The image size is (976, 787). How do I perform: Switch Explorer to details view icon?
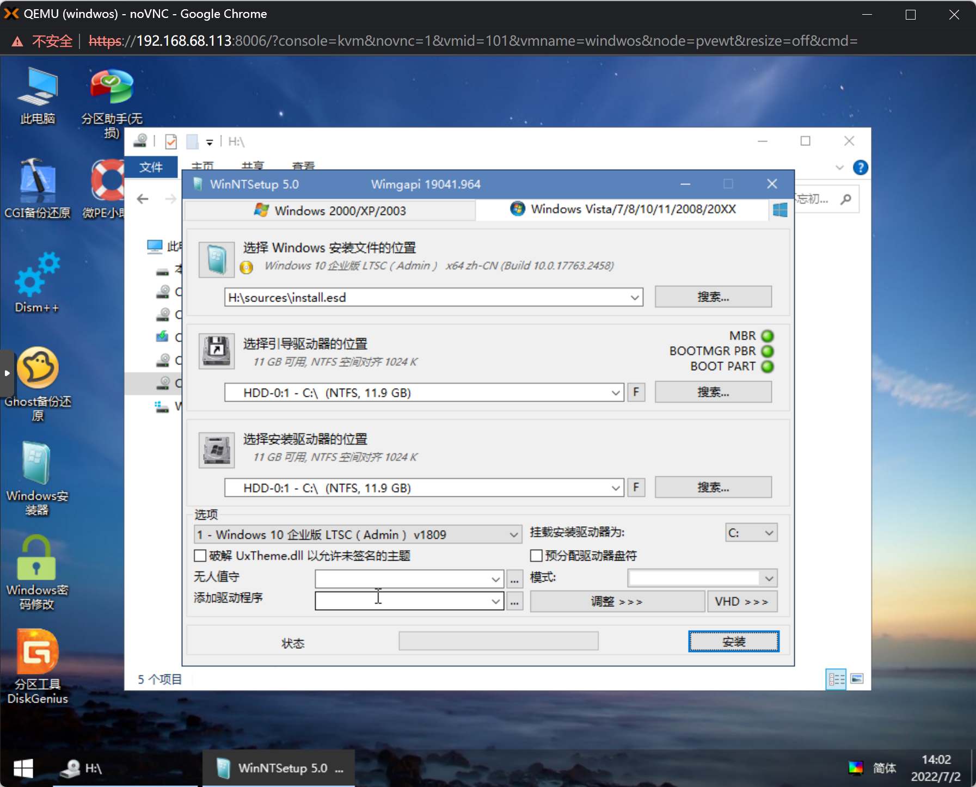point(836,679)
